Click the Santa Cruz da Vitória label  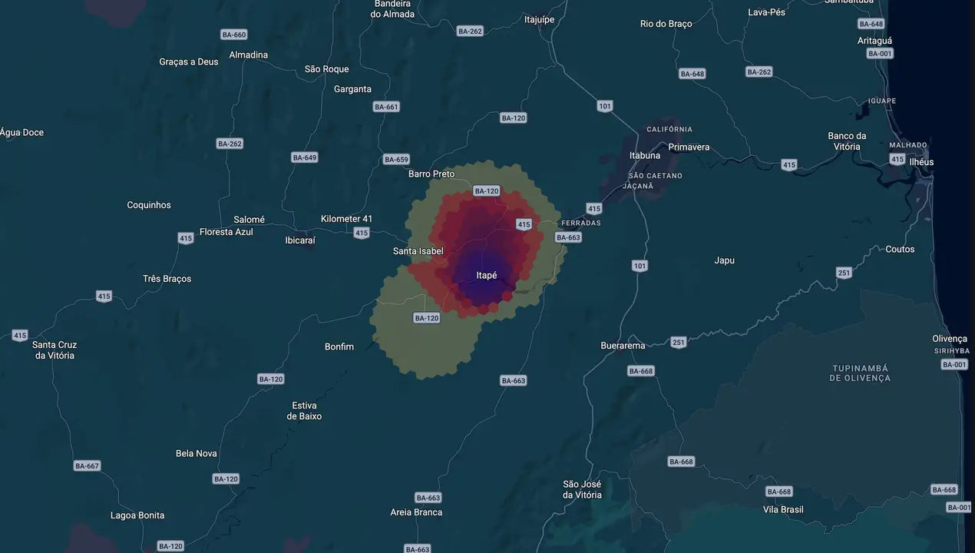[55, 350]
